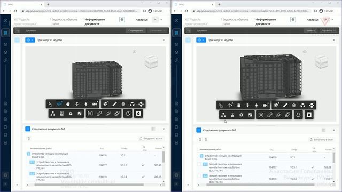Screen dimensions: 342x192
Task: Click the Сформировать button in left window
Action: point(136,31)
